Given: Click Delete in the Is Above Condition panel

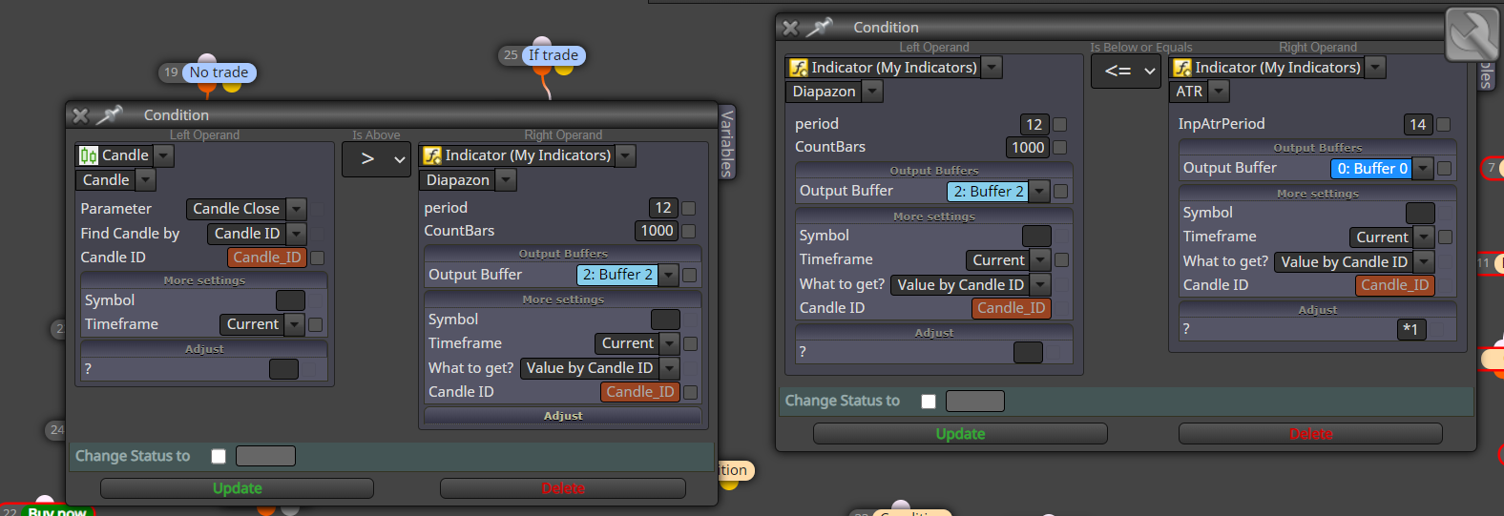Looking at the screenshot, I should click(x=563, y=488).
